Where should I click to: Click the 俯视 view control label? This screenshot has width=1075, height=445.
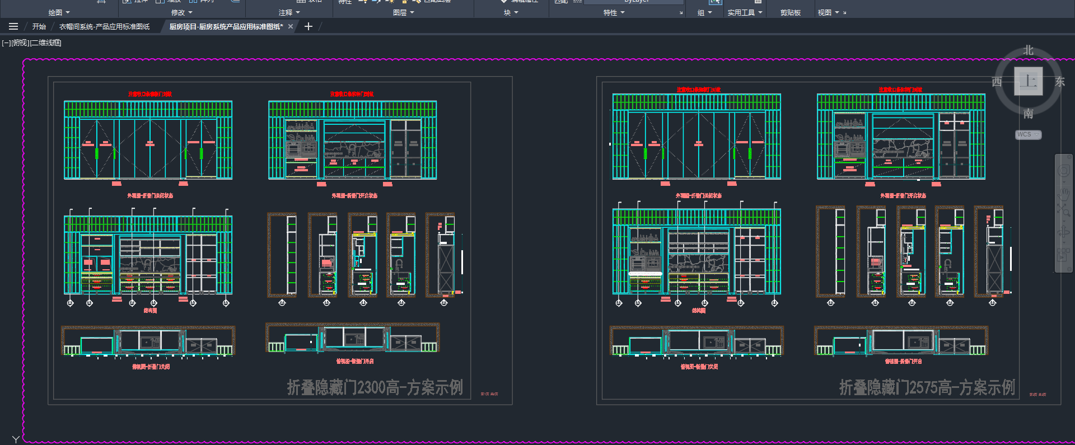20,43
